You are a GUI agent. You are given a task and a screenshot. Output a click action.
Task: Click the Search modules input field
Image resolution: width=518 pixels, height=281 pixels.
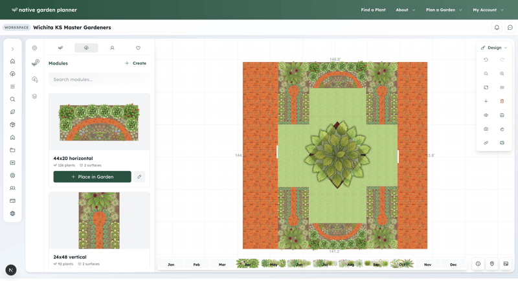[99, 80]
